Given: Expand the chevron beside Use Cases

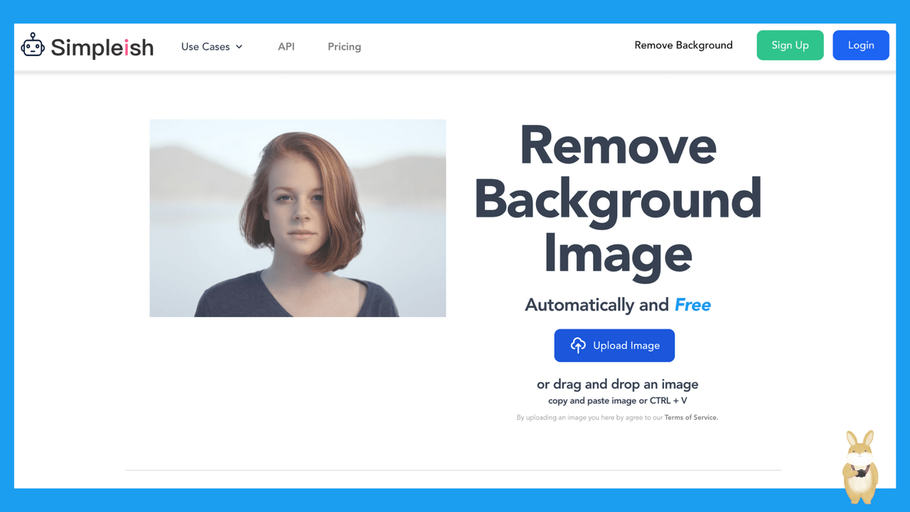Looking at the screenshot, I should point(240,47).
